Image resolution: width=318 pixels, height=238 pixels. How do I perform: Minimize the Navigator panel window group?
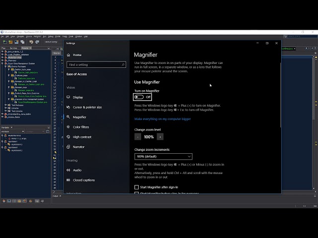pos(49,127)
